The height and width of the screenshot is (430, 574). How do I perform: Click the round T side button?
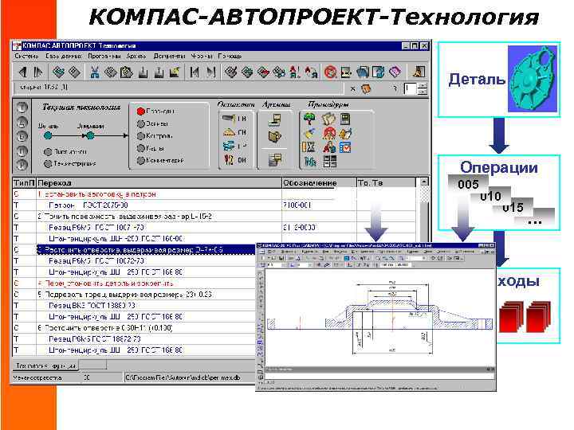point(22,107)
